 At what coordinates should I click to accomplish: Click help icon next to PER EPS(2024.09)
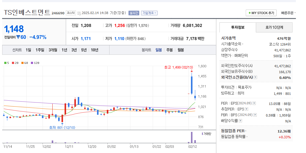pyautogui.click(x=254, y=103)
